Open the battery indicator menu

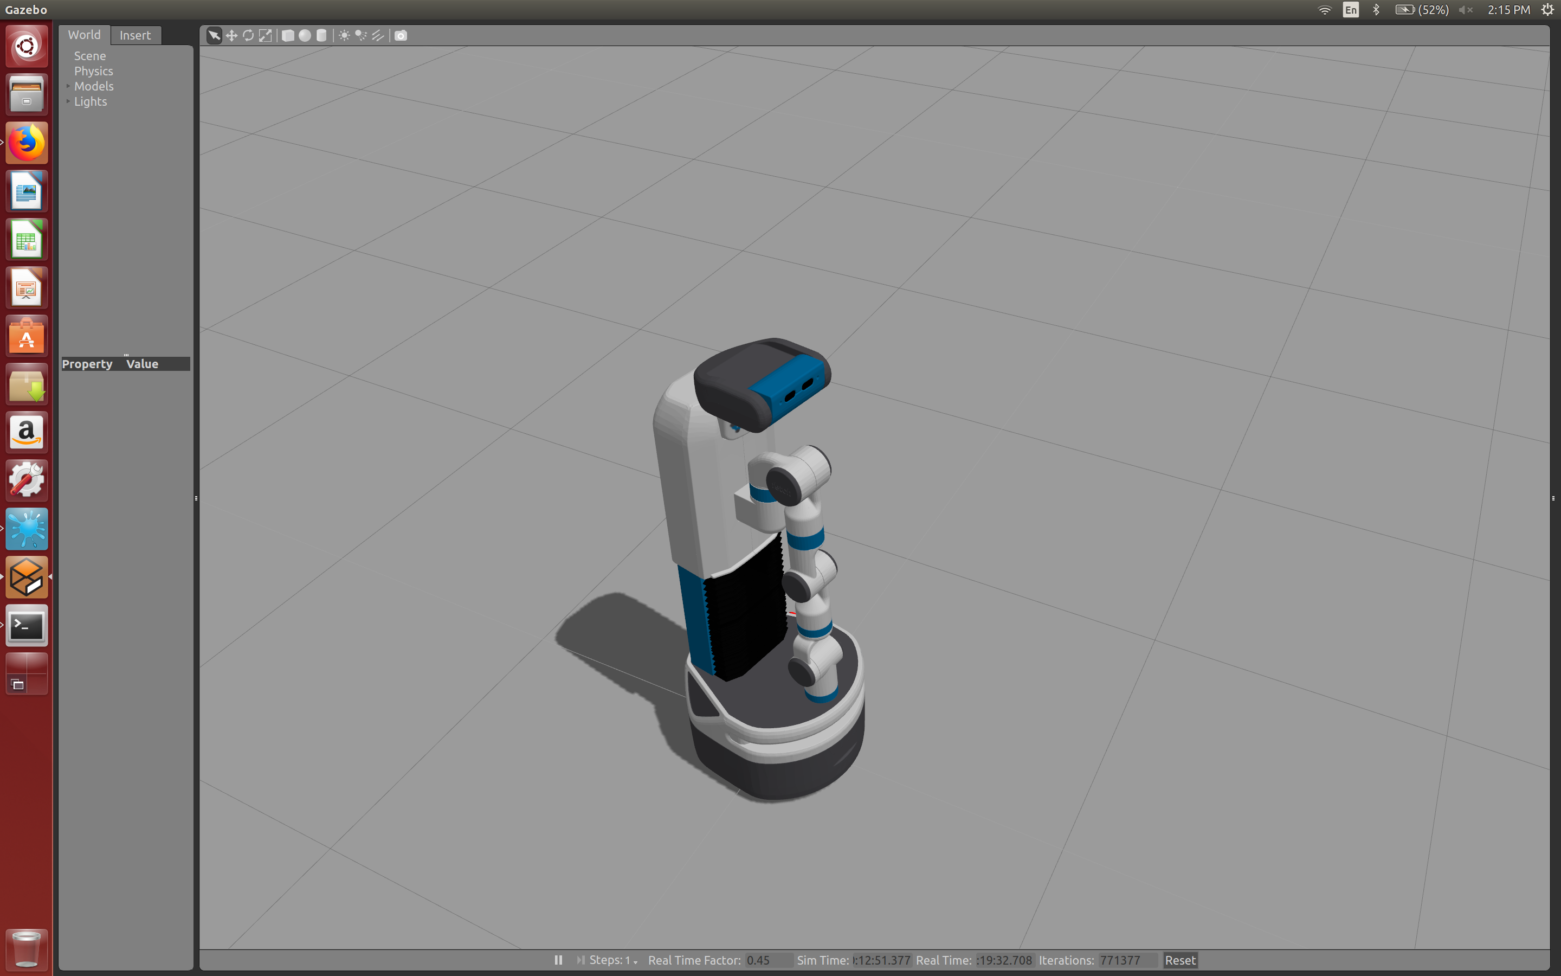point(1422,10)
